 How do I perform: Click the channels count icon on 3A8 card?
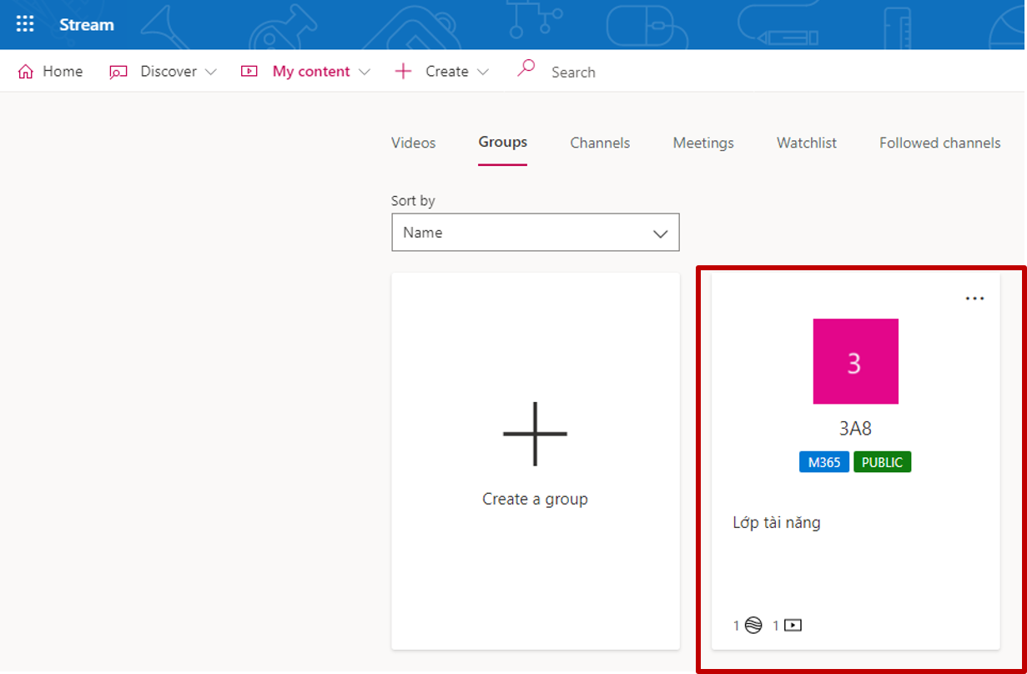753,625
